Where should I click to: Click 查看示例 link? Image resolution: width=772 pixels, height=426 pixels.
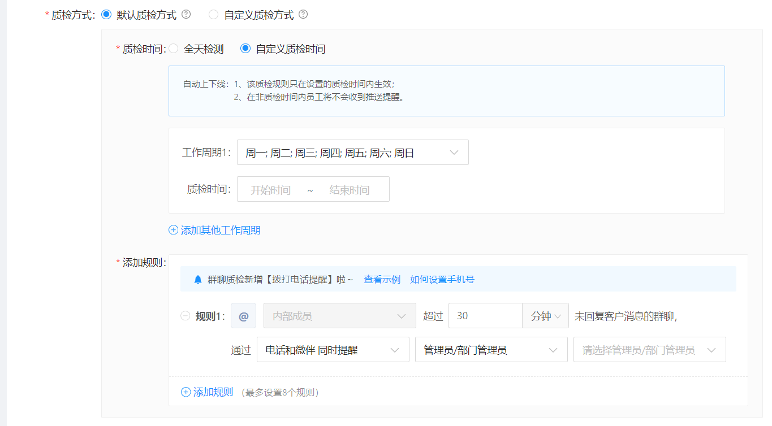point(382,280)
